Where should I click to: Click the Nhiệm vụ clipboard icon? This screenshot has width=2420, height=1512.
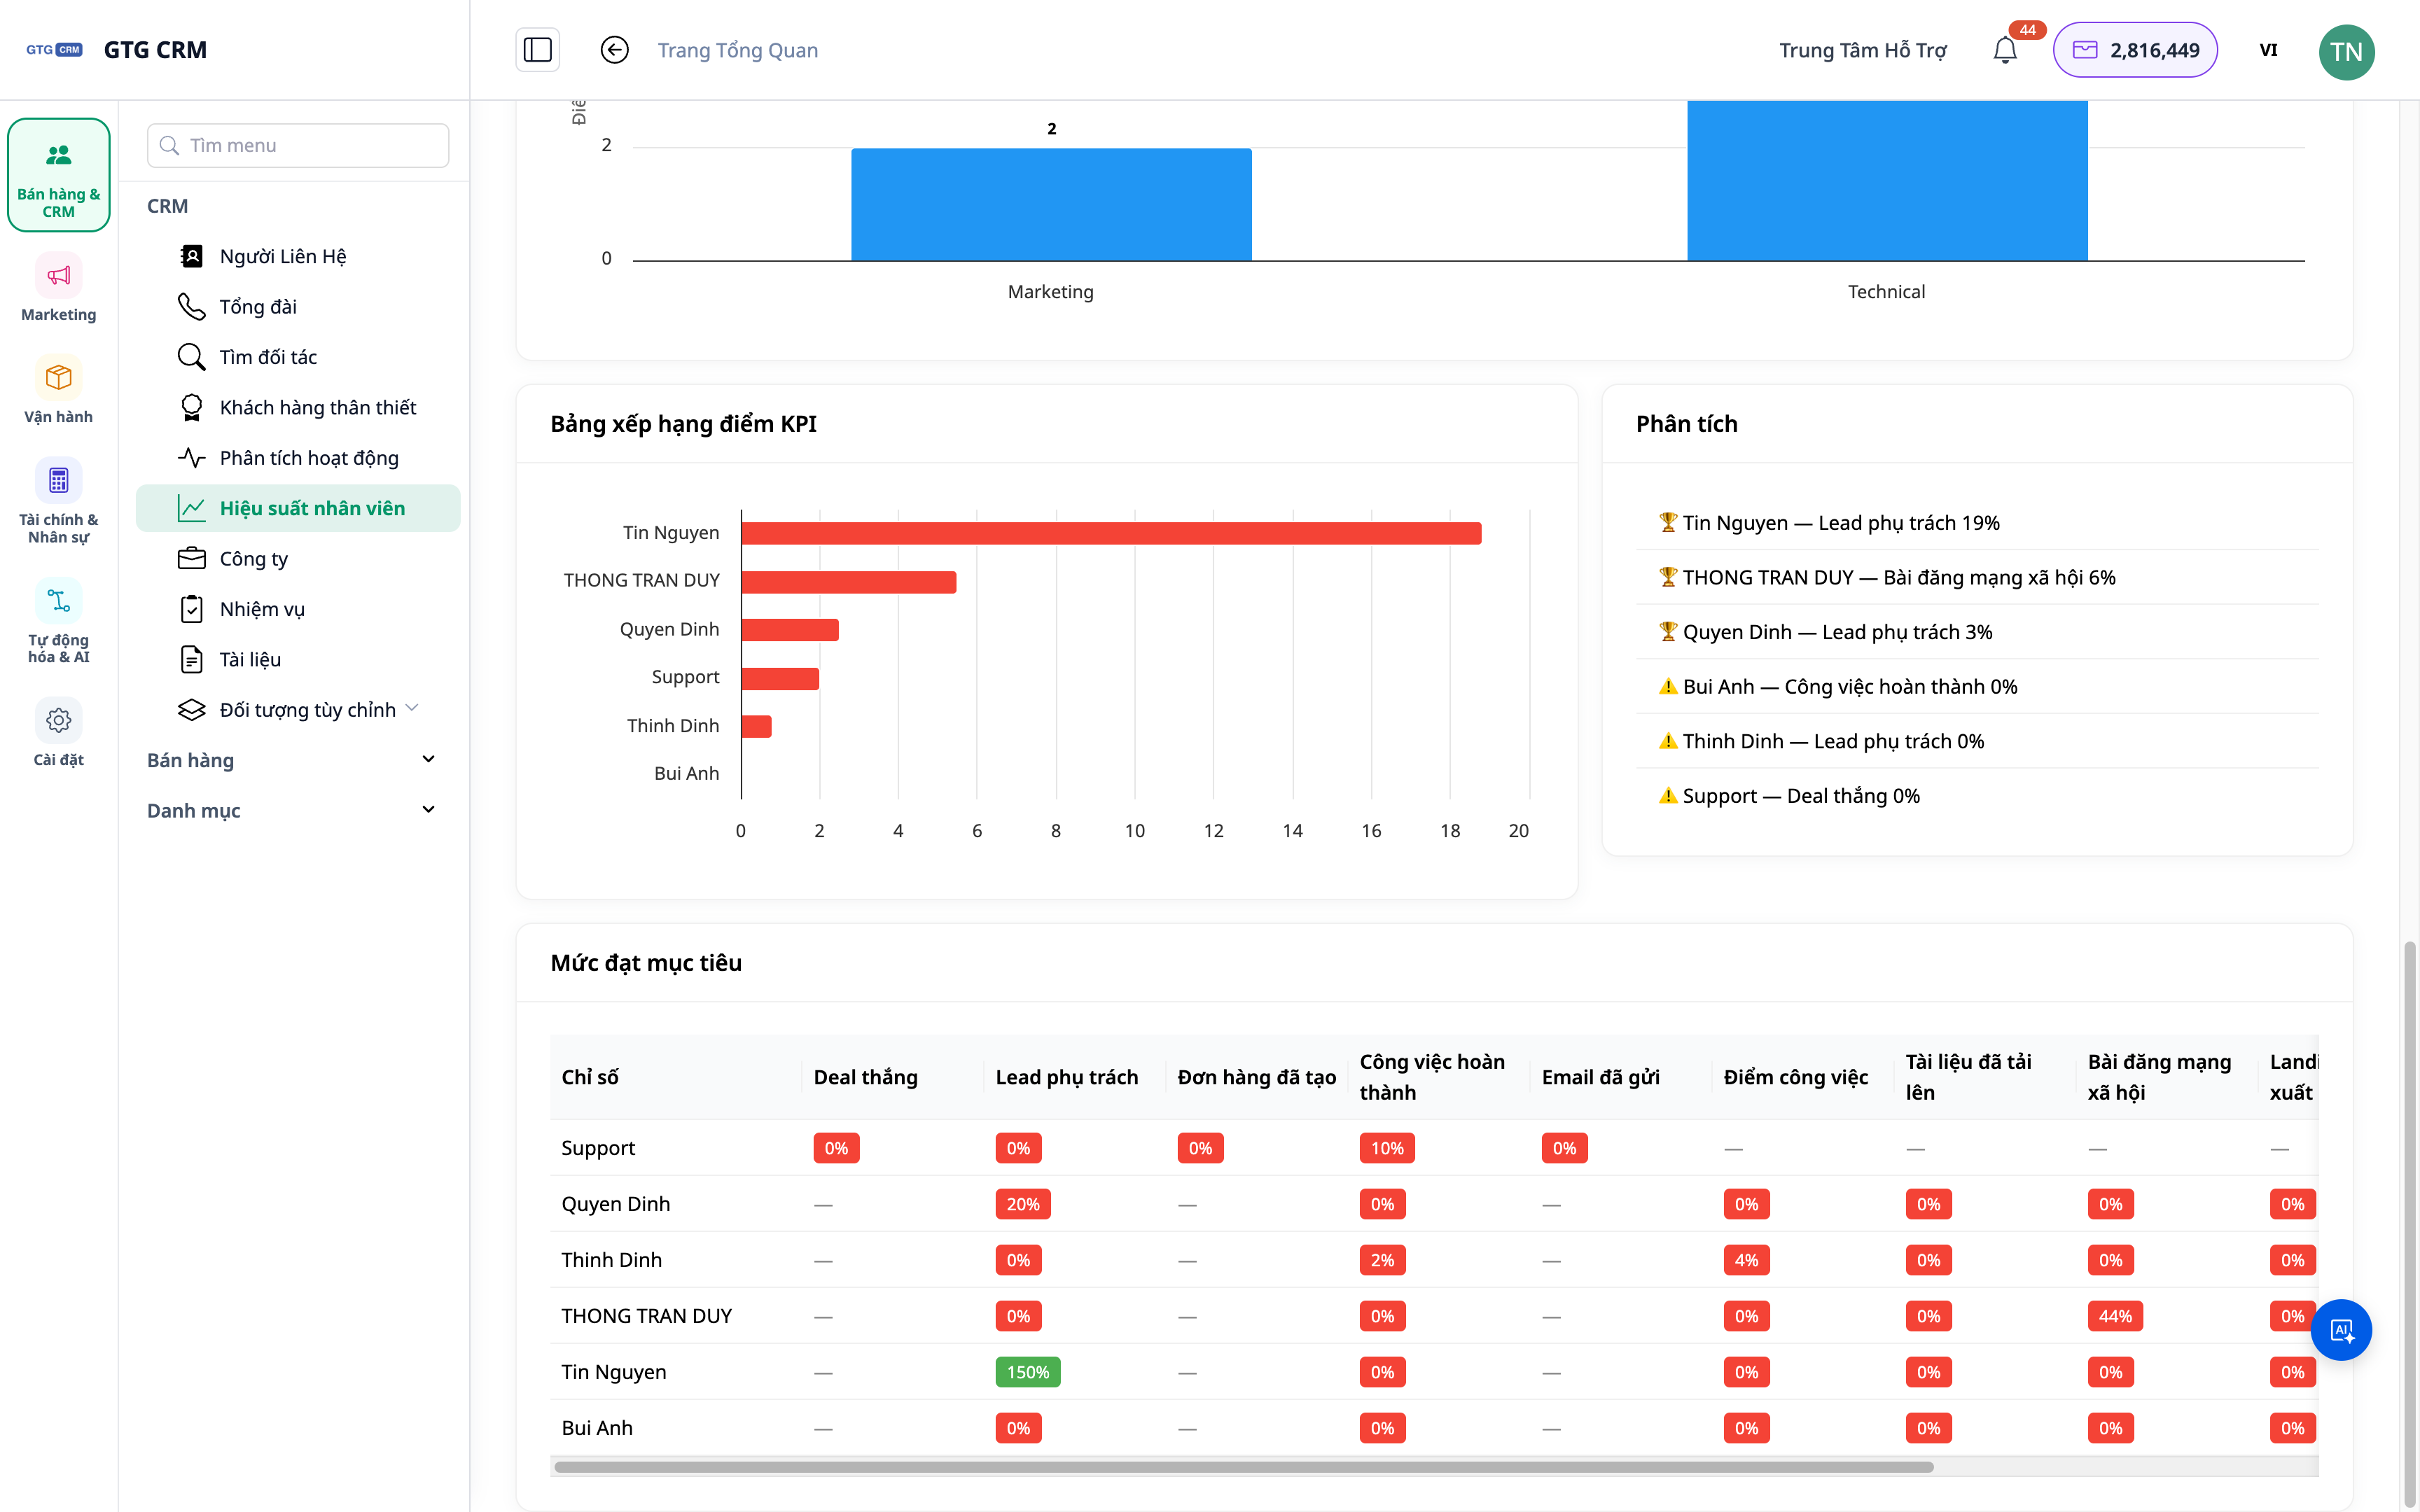tap(191, 609)
